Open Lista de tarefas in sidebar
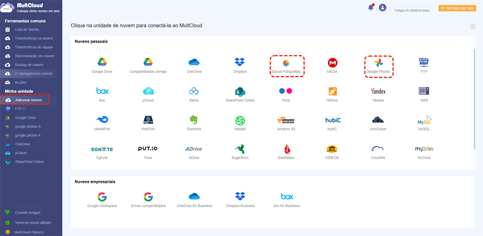The height and width of the screenshot is (236, 483). (x=27, y=30)
